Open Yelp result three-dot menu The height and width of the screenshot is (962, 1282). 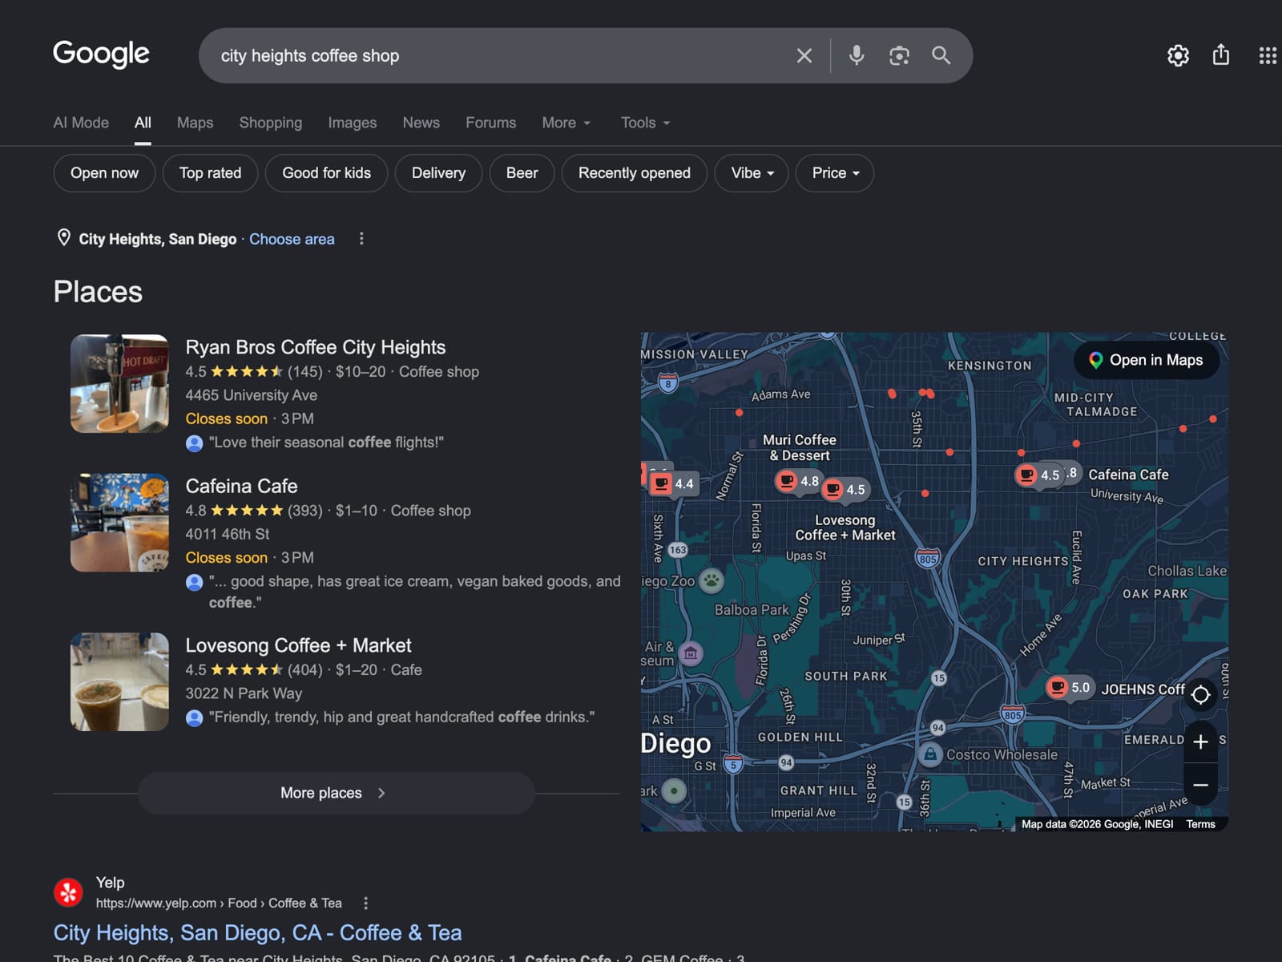tap(365, 903)
